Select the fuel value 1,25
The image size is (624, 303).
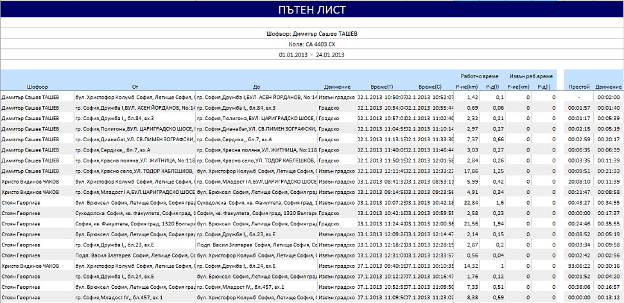(499, 171)
